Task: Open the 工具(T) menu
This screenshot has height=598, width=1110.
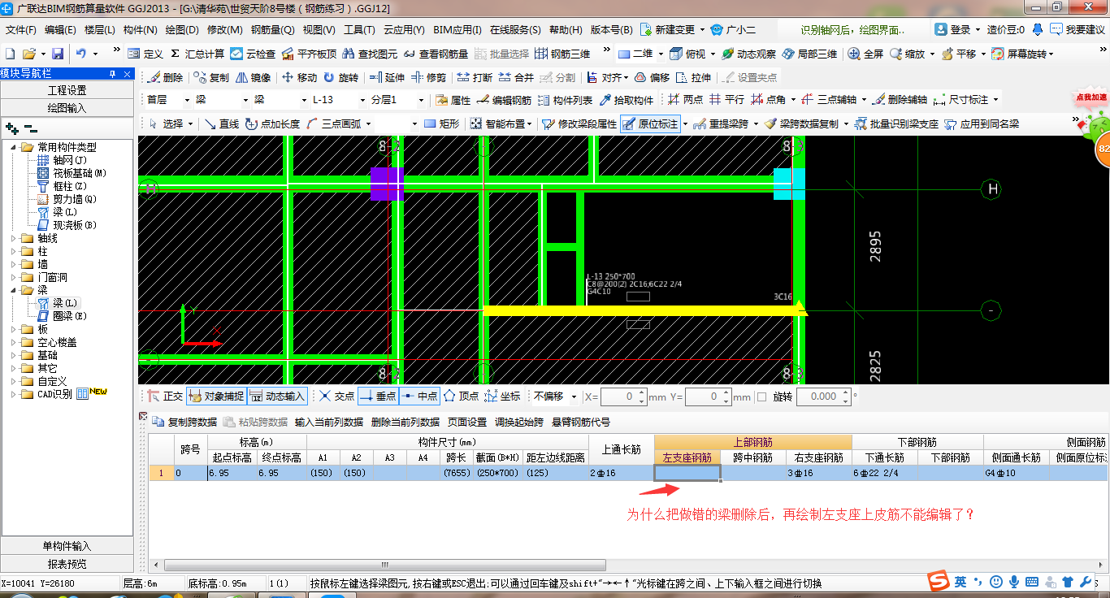Action: coord(359,30)
